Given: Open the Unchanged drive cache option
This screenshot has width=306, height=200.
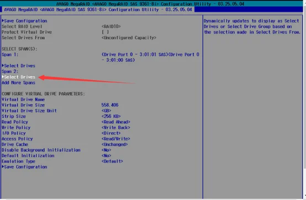Looking at the screenshot, I should [115, 144].
